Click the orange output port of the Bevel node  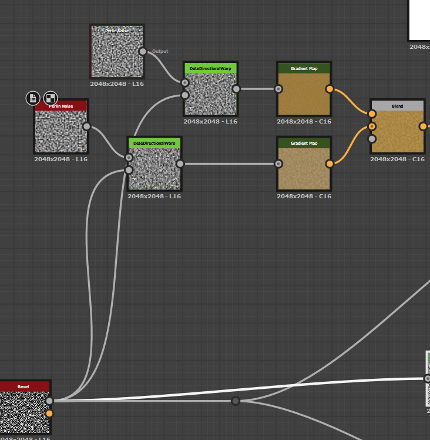pos(49,414)
